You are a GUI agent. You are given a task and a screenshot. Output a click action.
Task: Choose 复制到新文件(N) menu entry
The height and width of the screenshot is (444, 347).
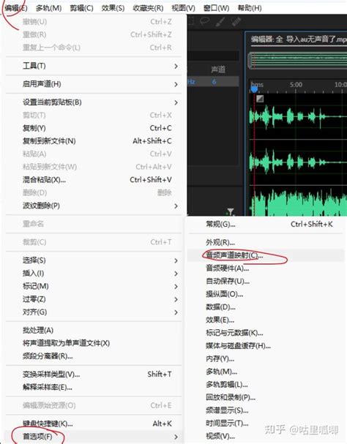[94, 141]
